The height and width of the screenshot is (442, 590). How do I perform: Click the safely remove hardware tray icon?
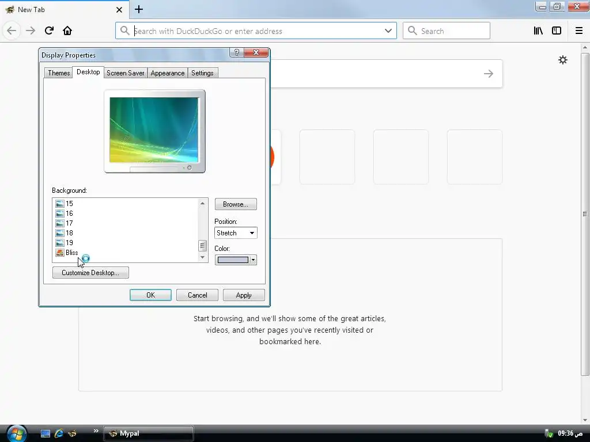(549, 433)
